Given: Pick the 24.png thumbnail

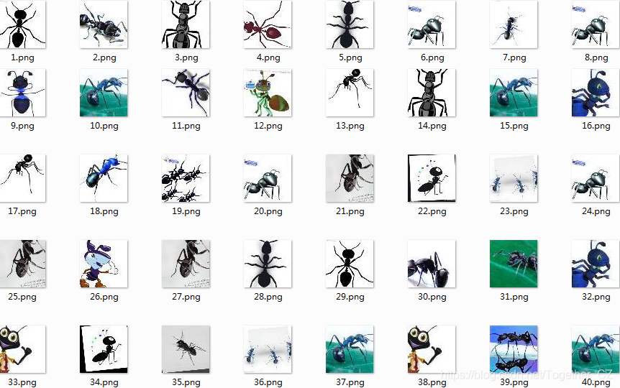Looking at the screenshot, I should (x=596, y=178).
